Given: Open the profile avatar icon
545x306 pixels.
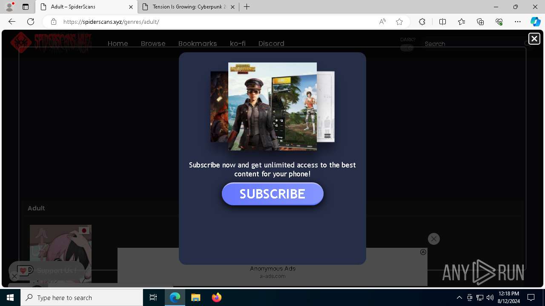Looking at the screenshot, I should [9, 7].
